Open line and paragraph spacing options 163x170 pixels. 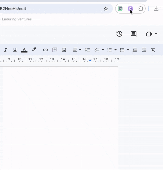[87, 50]
